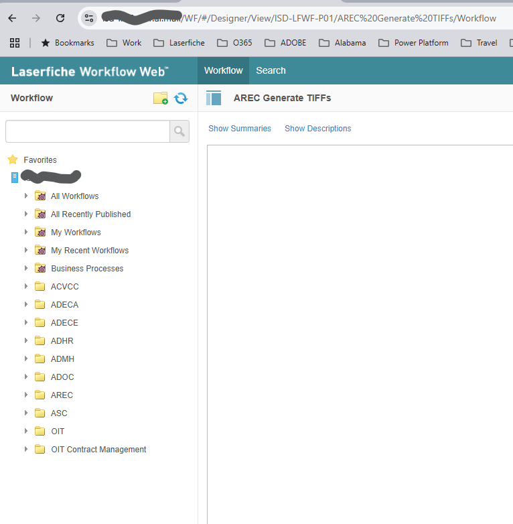Screen dimensions: 513x524
Task: Click the ASC folder icon
Action: tap(40, 413)
